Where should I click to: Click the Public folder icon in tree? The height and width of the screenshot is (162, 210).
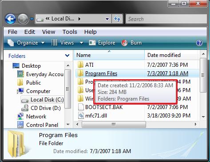point(20,82)
